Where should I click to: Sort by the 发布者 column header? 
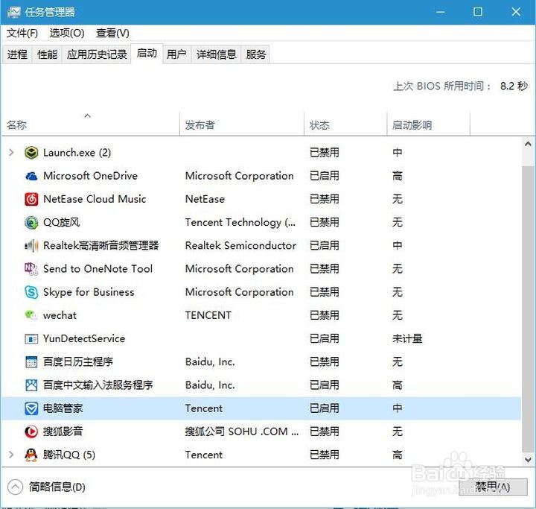click(242, 124)
